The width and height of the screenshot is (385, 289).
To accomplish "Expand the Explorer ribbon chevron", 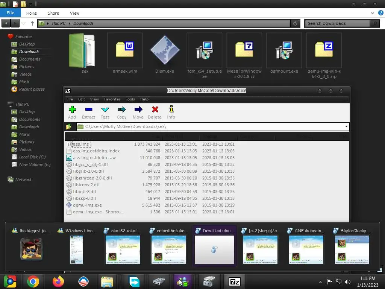I will click(x=373, y=13).
